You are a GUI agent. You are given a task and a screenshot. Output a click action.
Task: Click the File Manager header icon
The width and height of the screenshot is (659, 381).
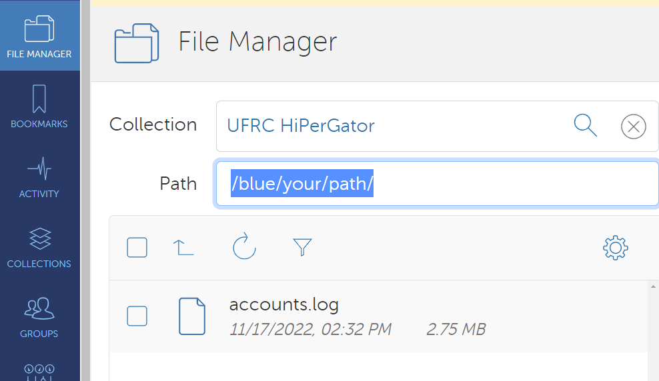tap(137, 43)
